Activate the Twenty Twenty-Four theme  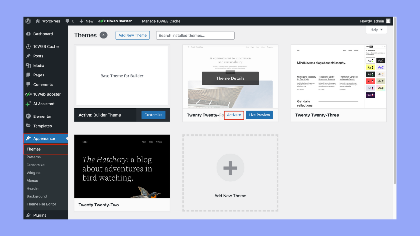[x=234, y=115]
